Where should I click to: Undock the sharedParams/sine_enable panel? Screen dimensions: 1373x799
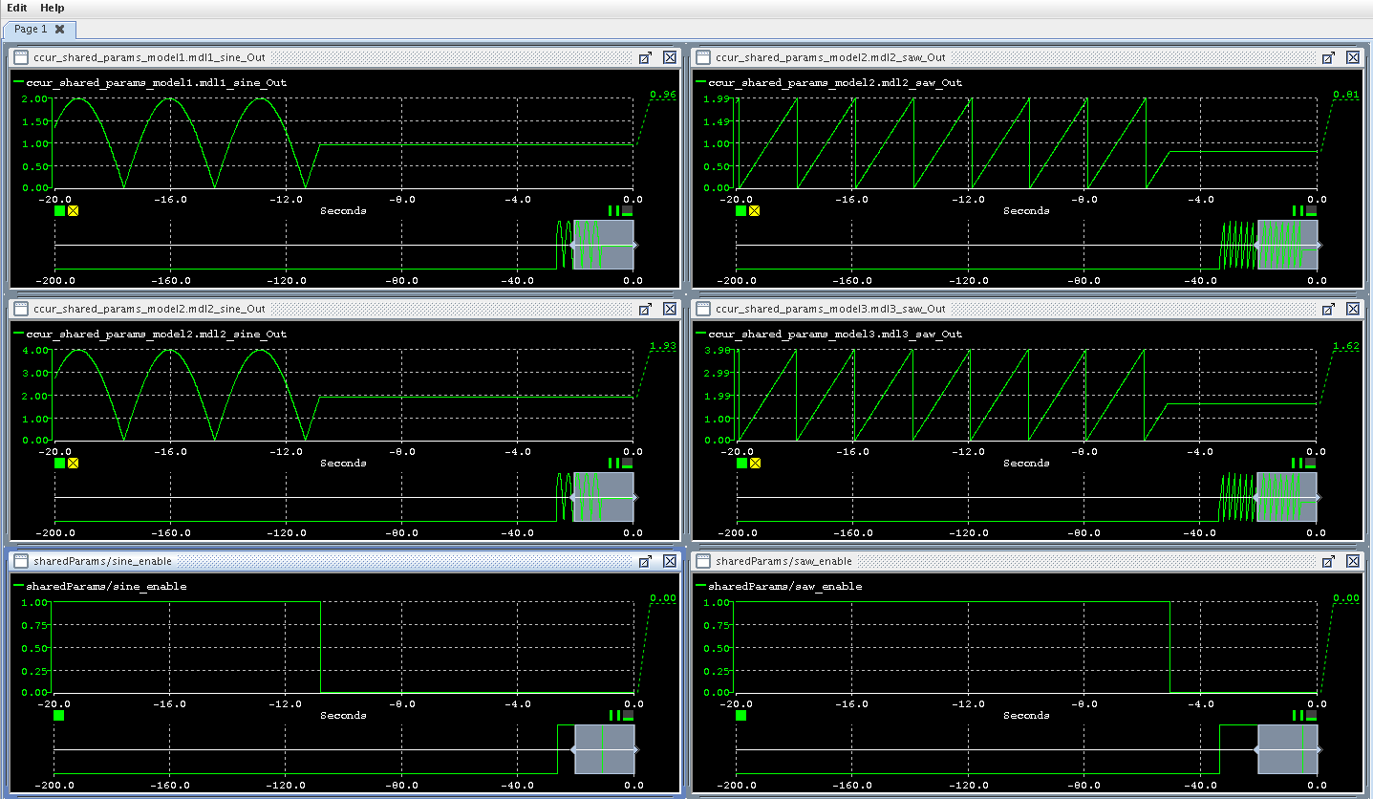(646, 561)
